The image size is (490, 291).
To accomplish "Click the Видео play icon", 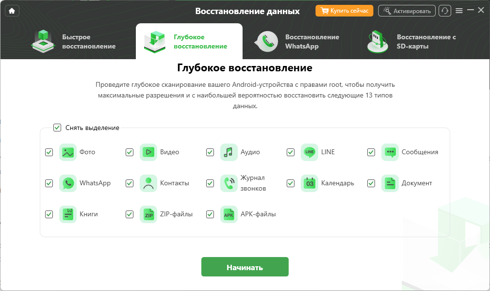I will [148, 152].
